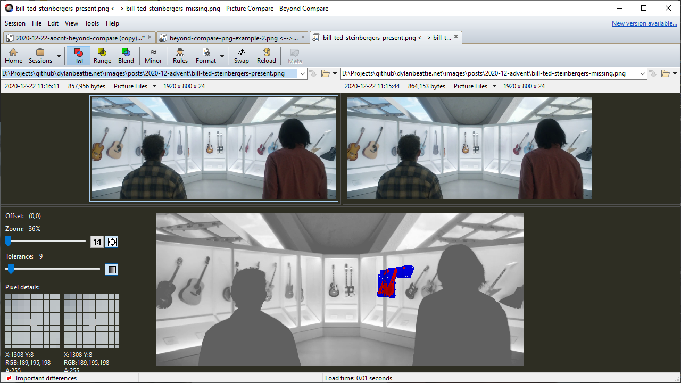Screen dimensions: 681x383
Task: Click left timestamp '2020-12-22 11:16:11'
Action: coord(32,86)
